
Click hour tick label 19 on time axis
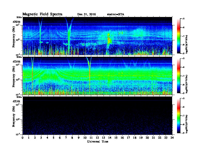[x=141, y=138]
